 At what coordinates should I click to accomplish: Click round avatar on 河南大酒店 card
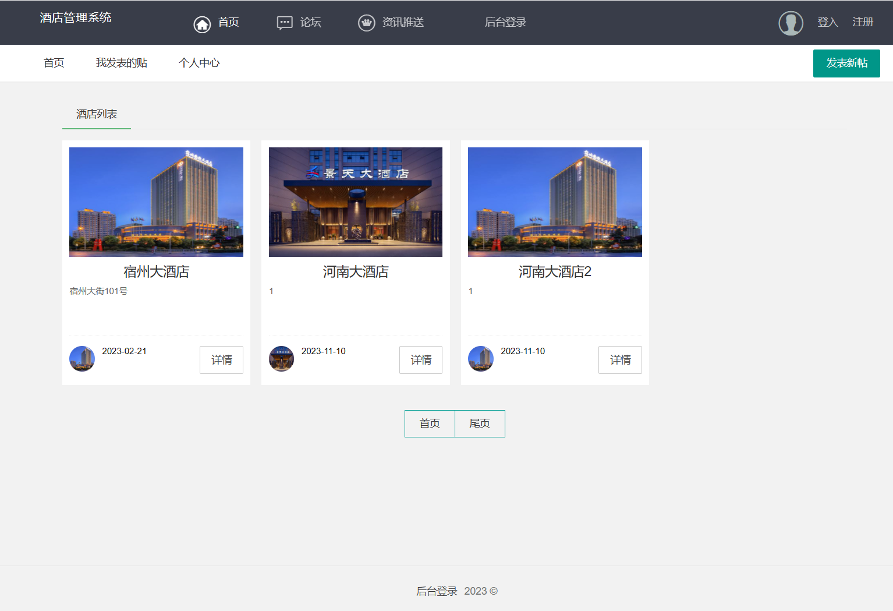click(281, 359)
